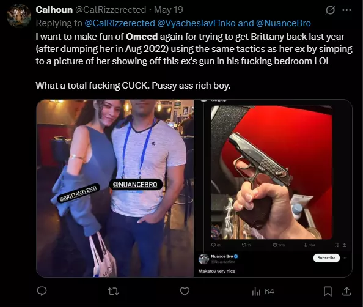Image resolution: width=363 pixels, height=307 pixels.
Task: Click the Subscribe button in embedded screenshot
Action: click(326, 258)
